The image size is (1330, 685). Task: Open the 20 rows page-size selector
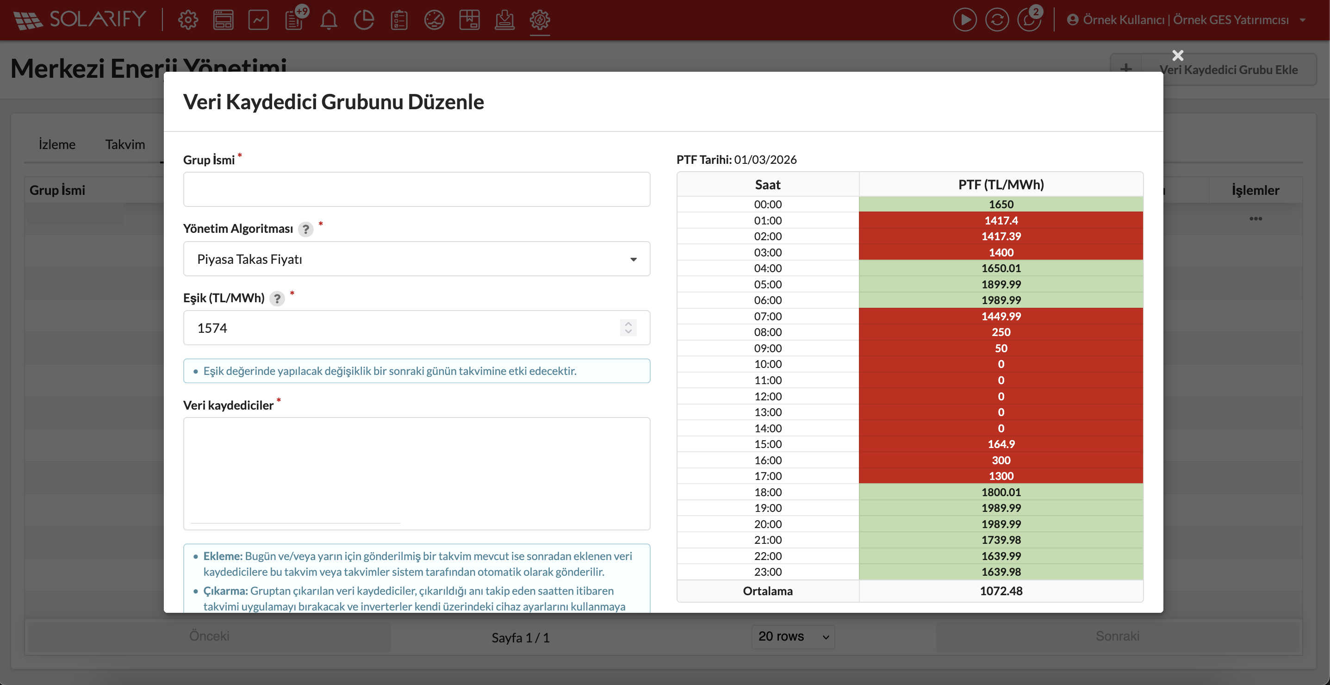[x=793, y=636]
